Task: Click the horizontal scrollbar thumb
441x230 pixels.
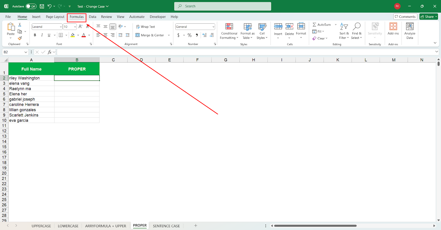Action: pos(315,226)
